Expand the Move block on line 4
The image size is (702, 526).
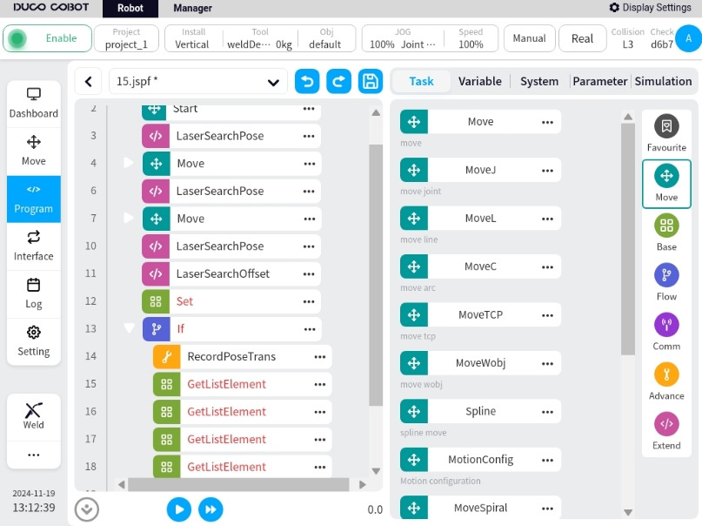point(130,163)
